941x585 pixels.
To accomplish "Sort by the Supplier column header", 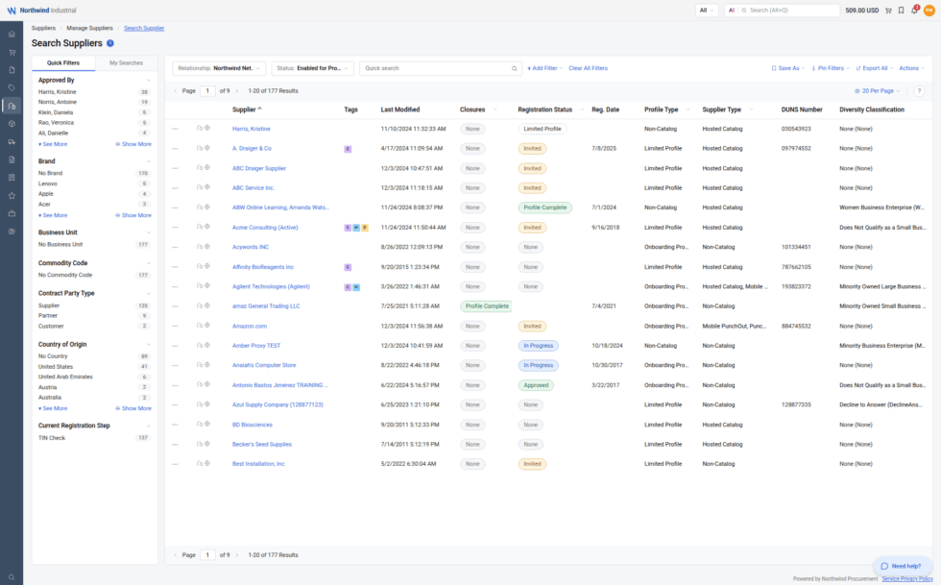I will 247,110.
